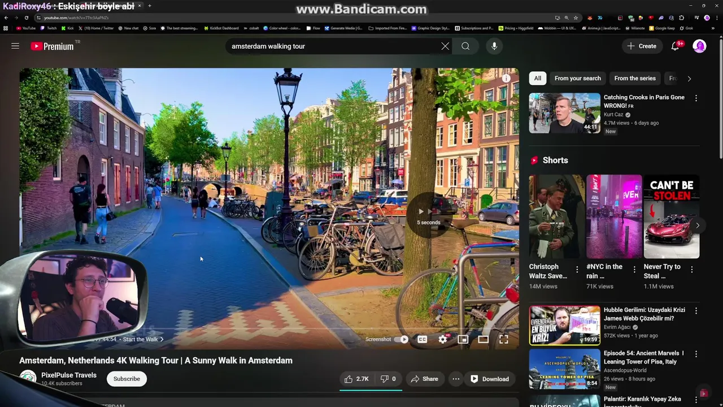Open the Google Keep bookmark

(x=662, y=28)
